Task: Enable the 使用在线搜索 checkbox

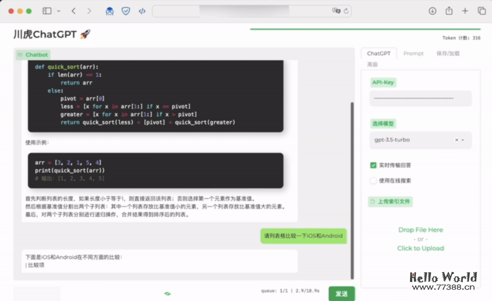Action: coord(373,181)
